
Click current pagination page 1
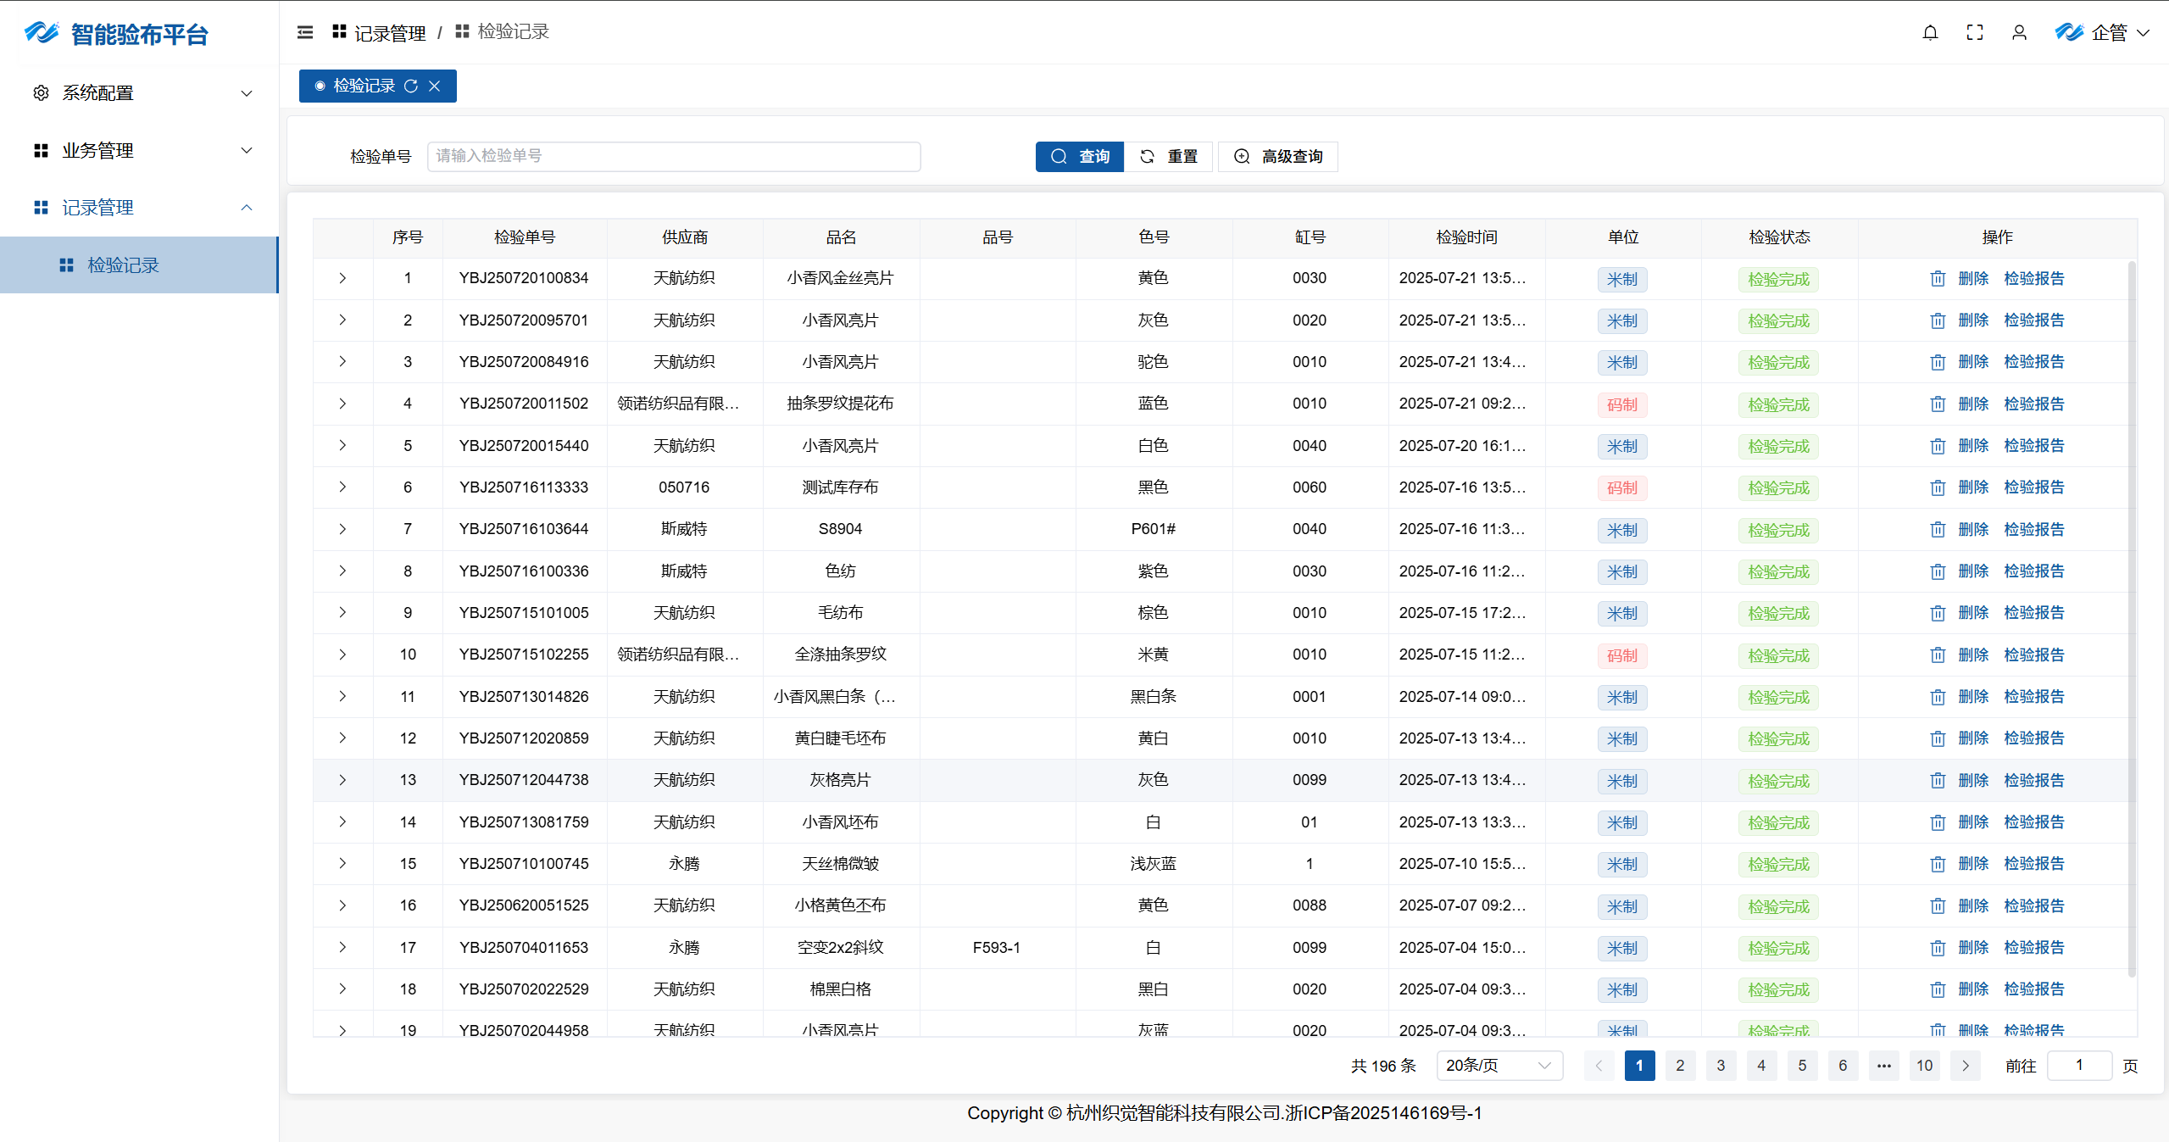click(x=1639, y=1066)
